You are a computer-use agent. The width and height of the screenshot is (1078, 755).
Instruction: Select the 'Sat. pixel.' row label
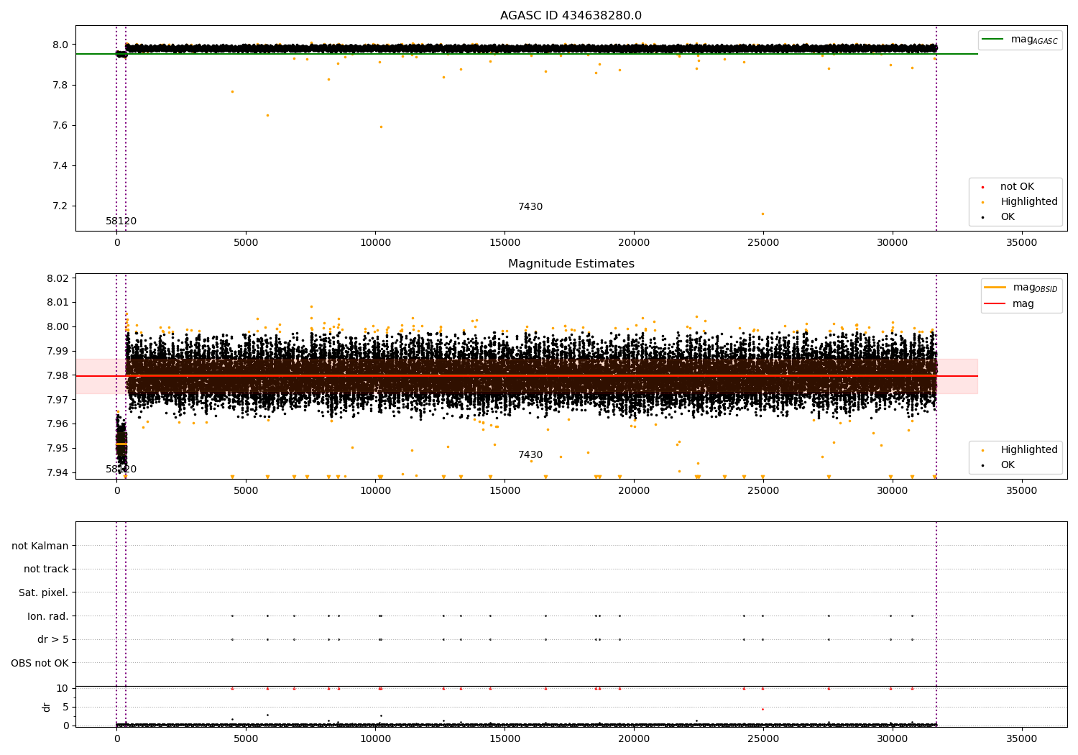pyautogui.click(x=44, y=592)
